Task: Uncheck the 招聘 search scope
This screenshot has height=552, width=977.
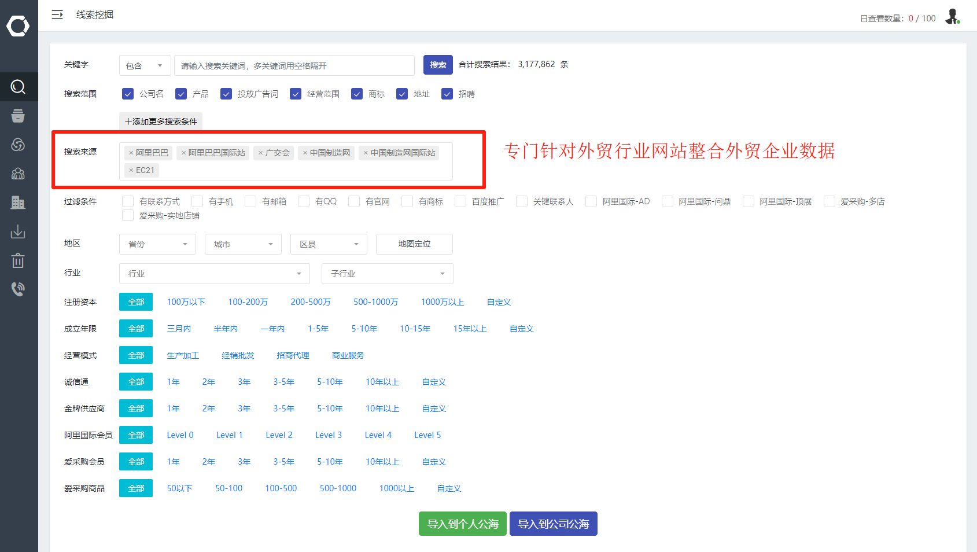Action: [447, 94]
